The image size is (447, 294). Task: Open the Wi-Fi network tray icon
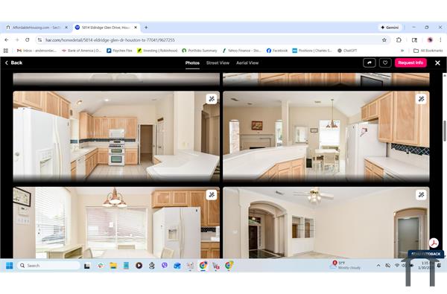point(397,266)
